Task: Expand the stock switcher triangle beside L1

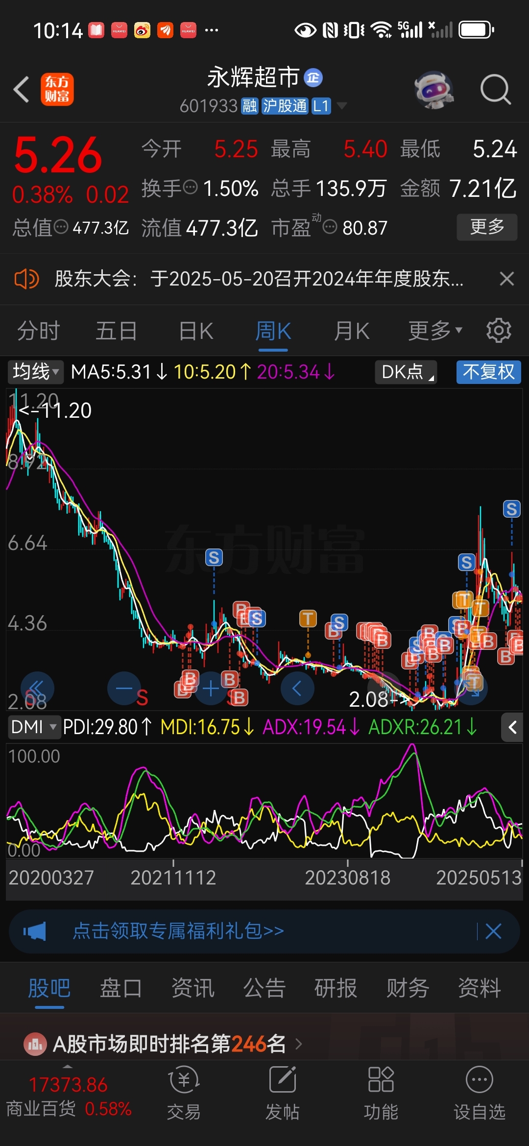Action: point(341,106)
